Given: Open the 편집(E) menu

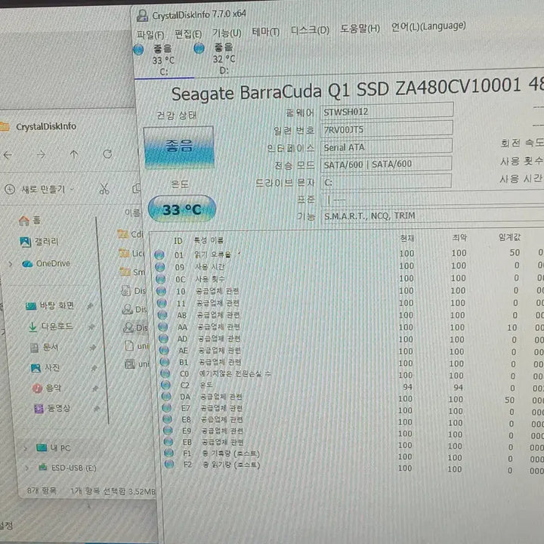Looking at the screenshot, I should click(188, 34).
